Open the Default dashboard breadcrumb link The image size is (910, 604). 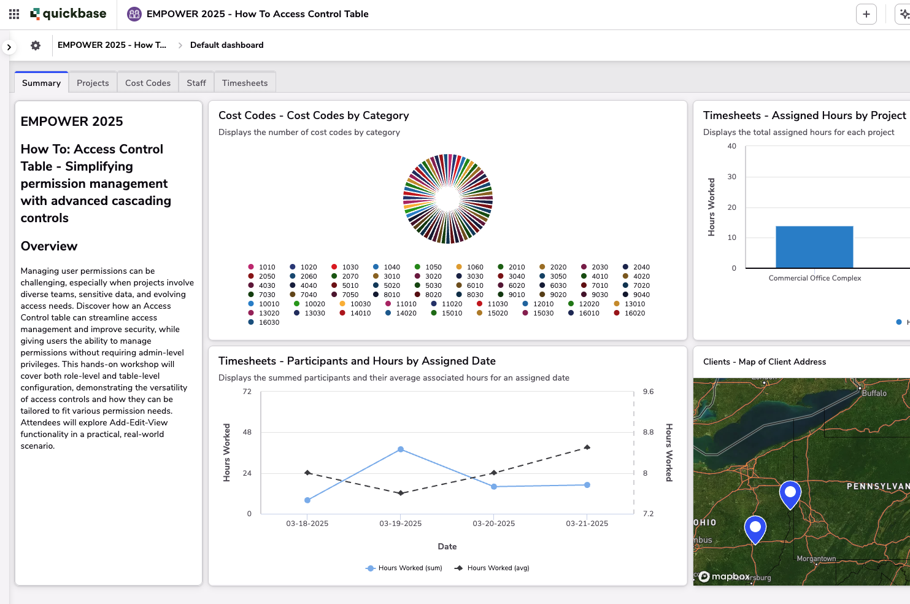click(226, 45)
